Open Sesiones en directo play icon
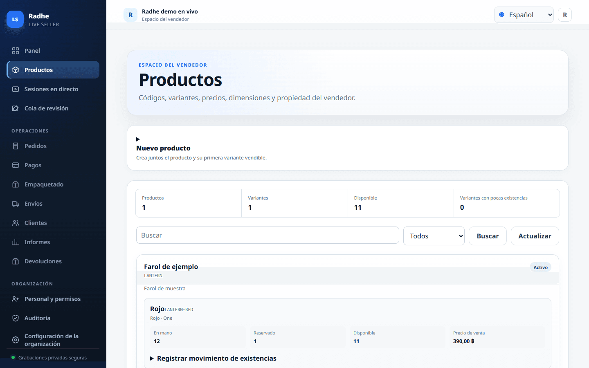Image resolution: width=589 pixels, height=368 pixels. coord(16,89)
